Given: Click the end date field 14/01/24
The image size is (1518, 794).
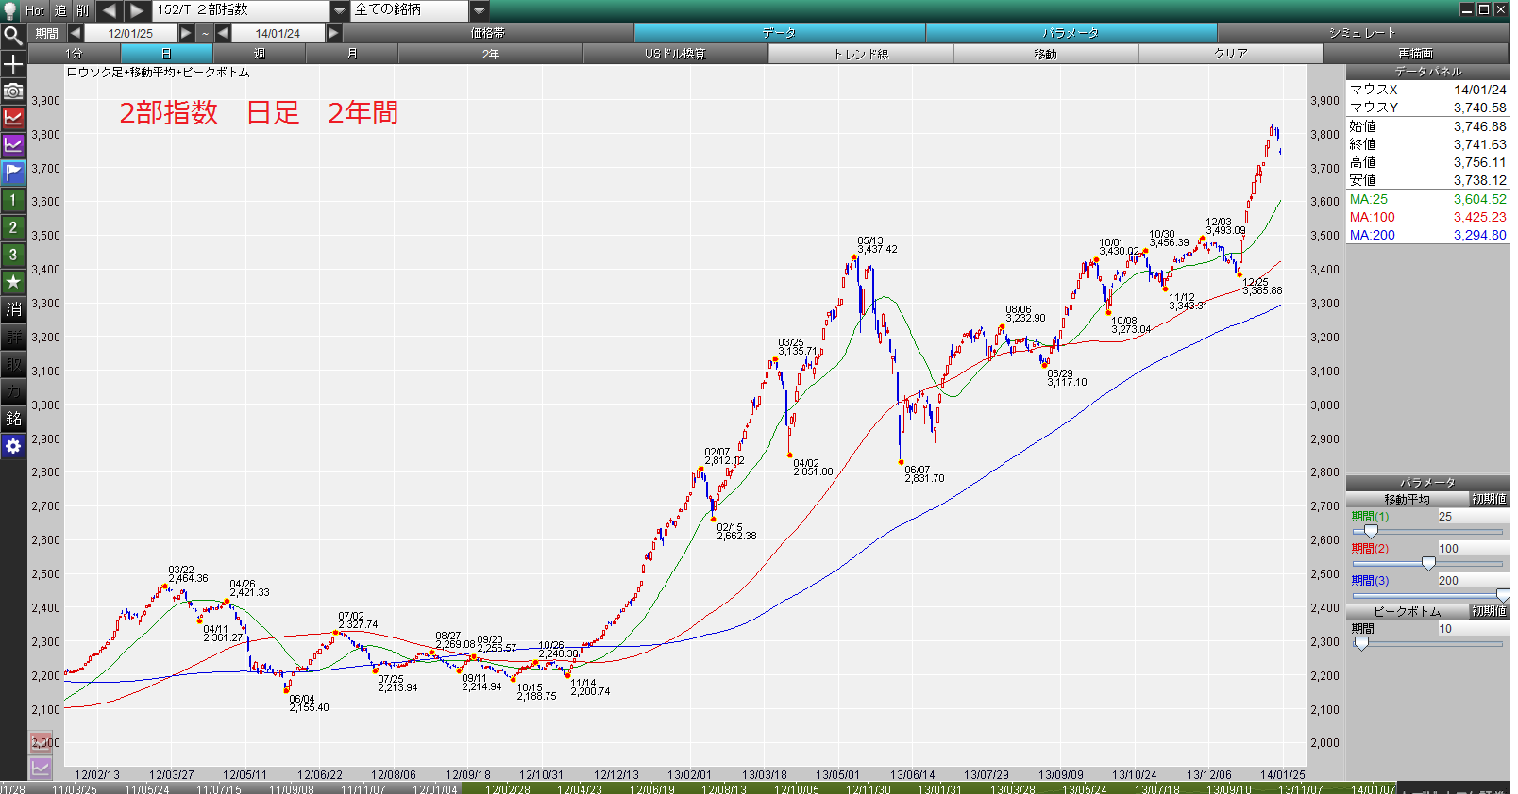Looking at the screenshot, I should 278,33.
